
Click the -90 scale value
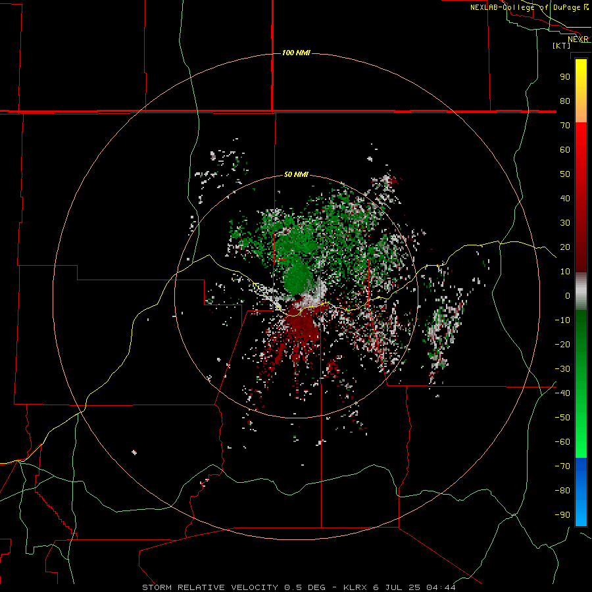click(562, 514)
